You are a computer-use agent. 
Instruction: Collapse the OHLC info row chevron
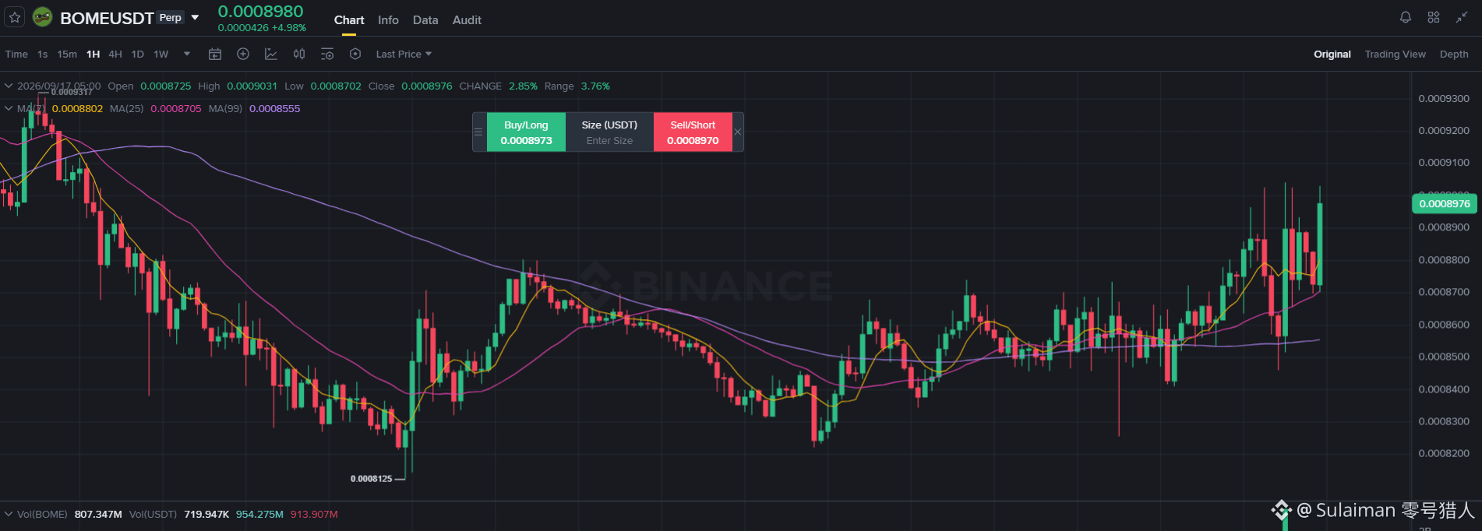[x=9, y=86]
